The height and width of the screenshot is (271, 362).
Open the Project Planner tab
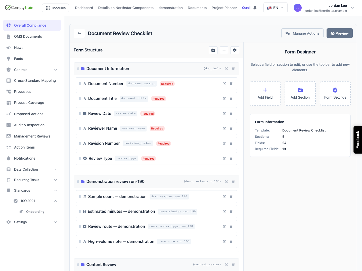click(x=224, y=8)
